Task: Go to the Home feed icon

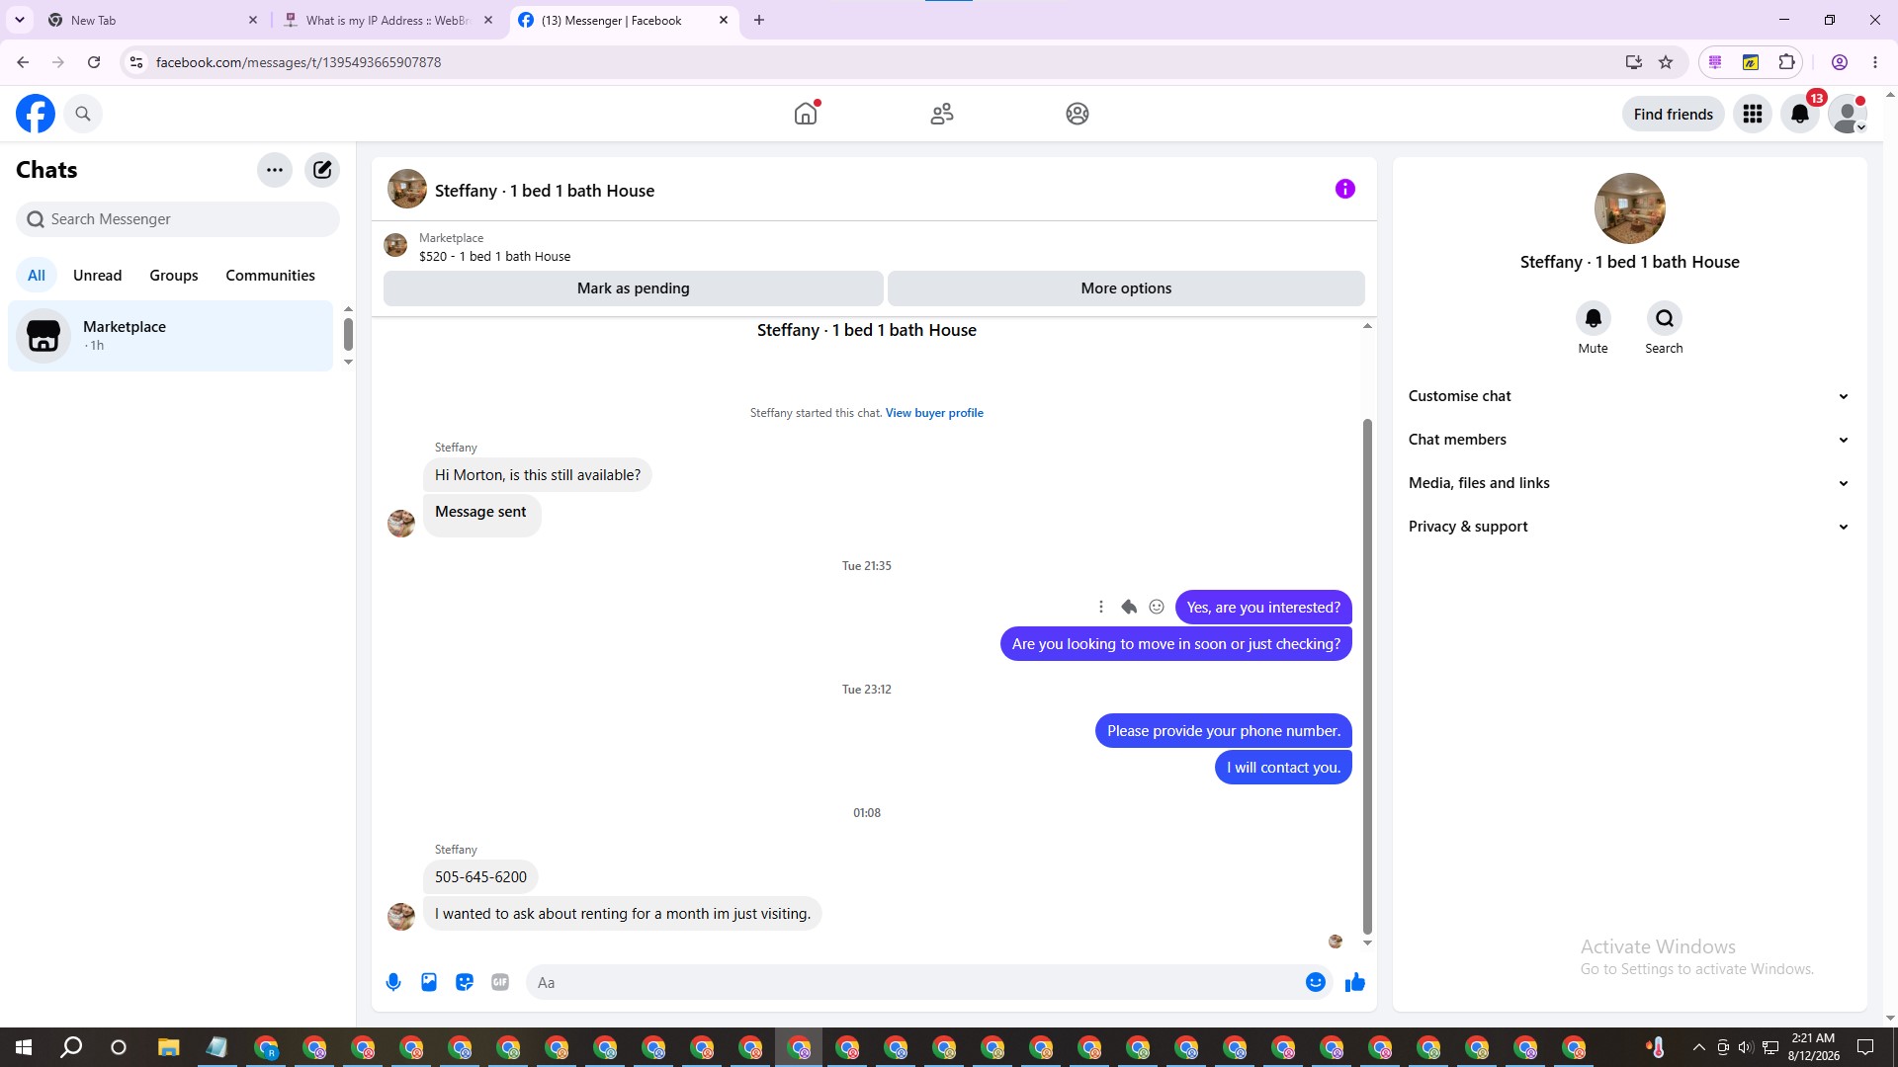Action: click(806, 114)
